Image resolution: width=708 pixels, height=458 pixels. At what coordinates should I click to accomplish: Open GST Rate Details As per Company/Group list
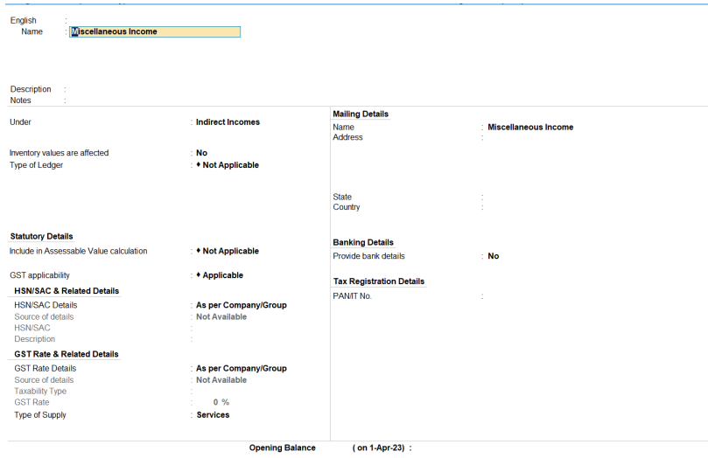(241, 369)
